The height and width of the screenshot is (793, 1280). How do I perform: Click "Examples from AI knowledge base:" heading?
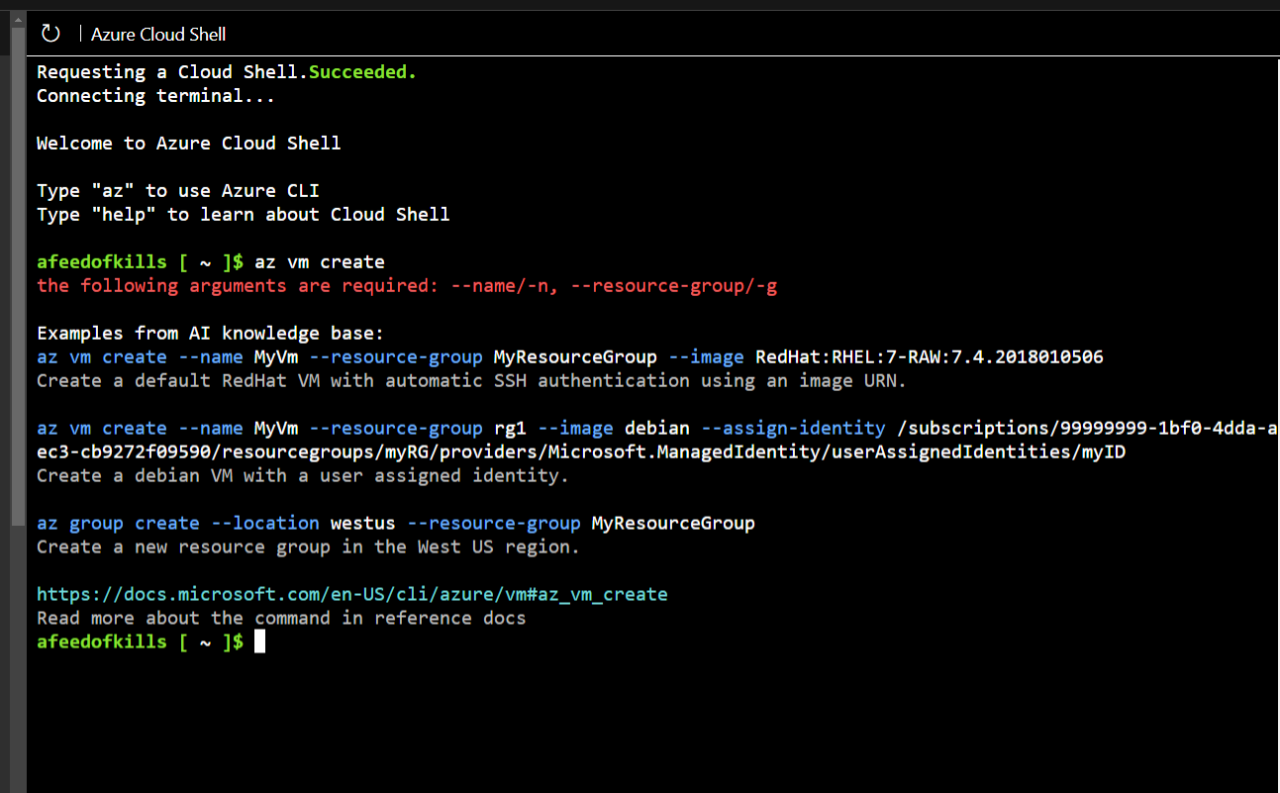(210, 333)
